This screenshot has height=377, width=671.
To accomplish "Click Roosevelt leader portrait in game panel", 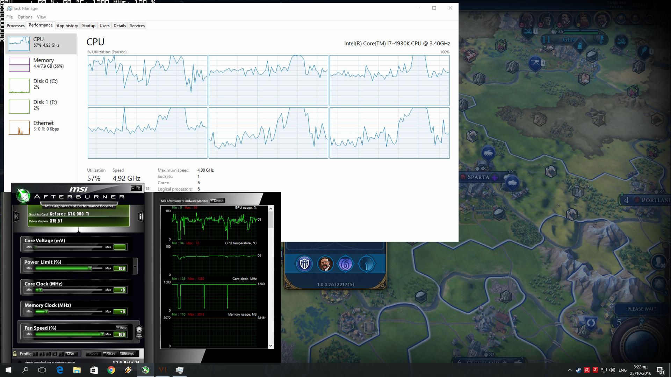I will [x=325, y=264].
